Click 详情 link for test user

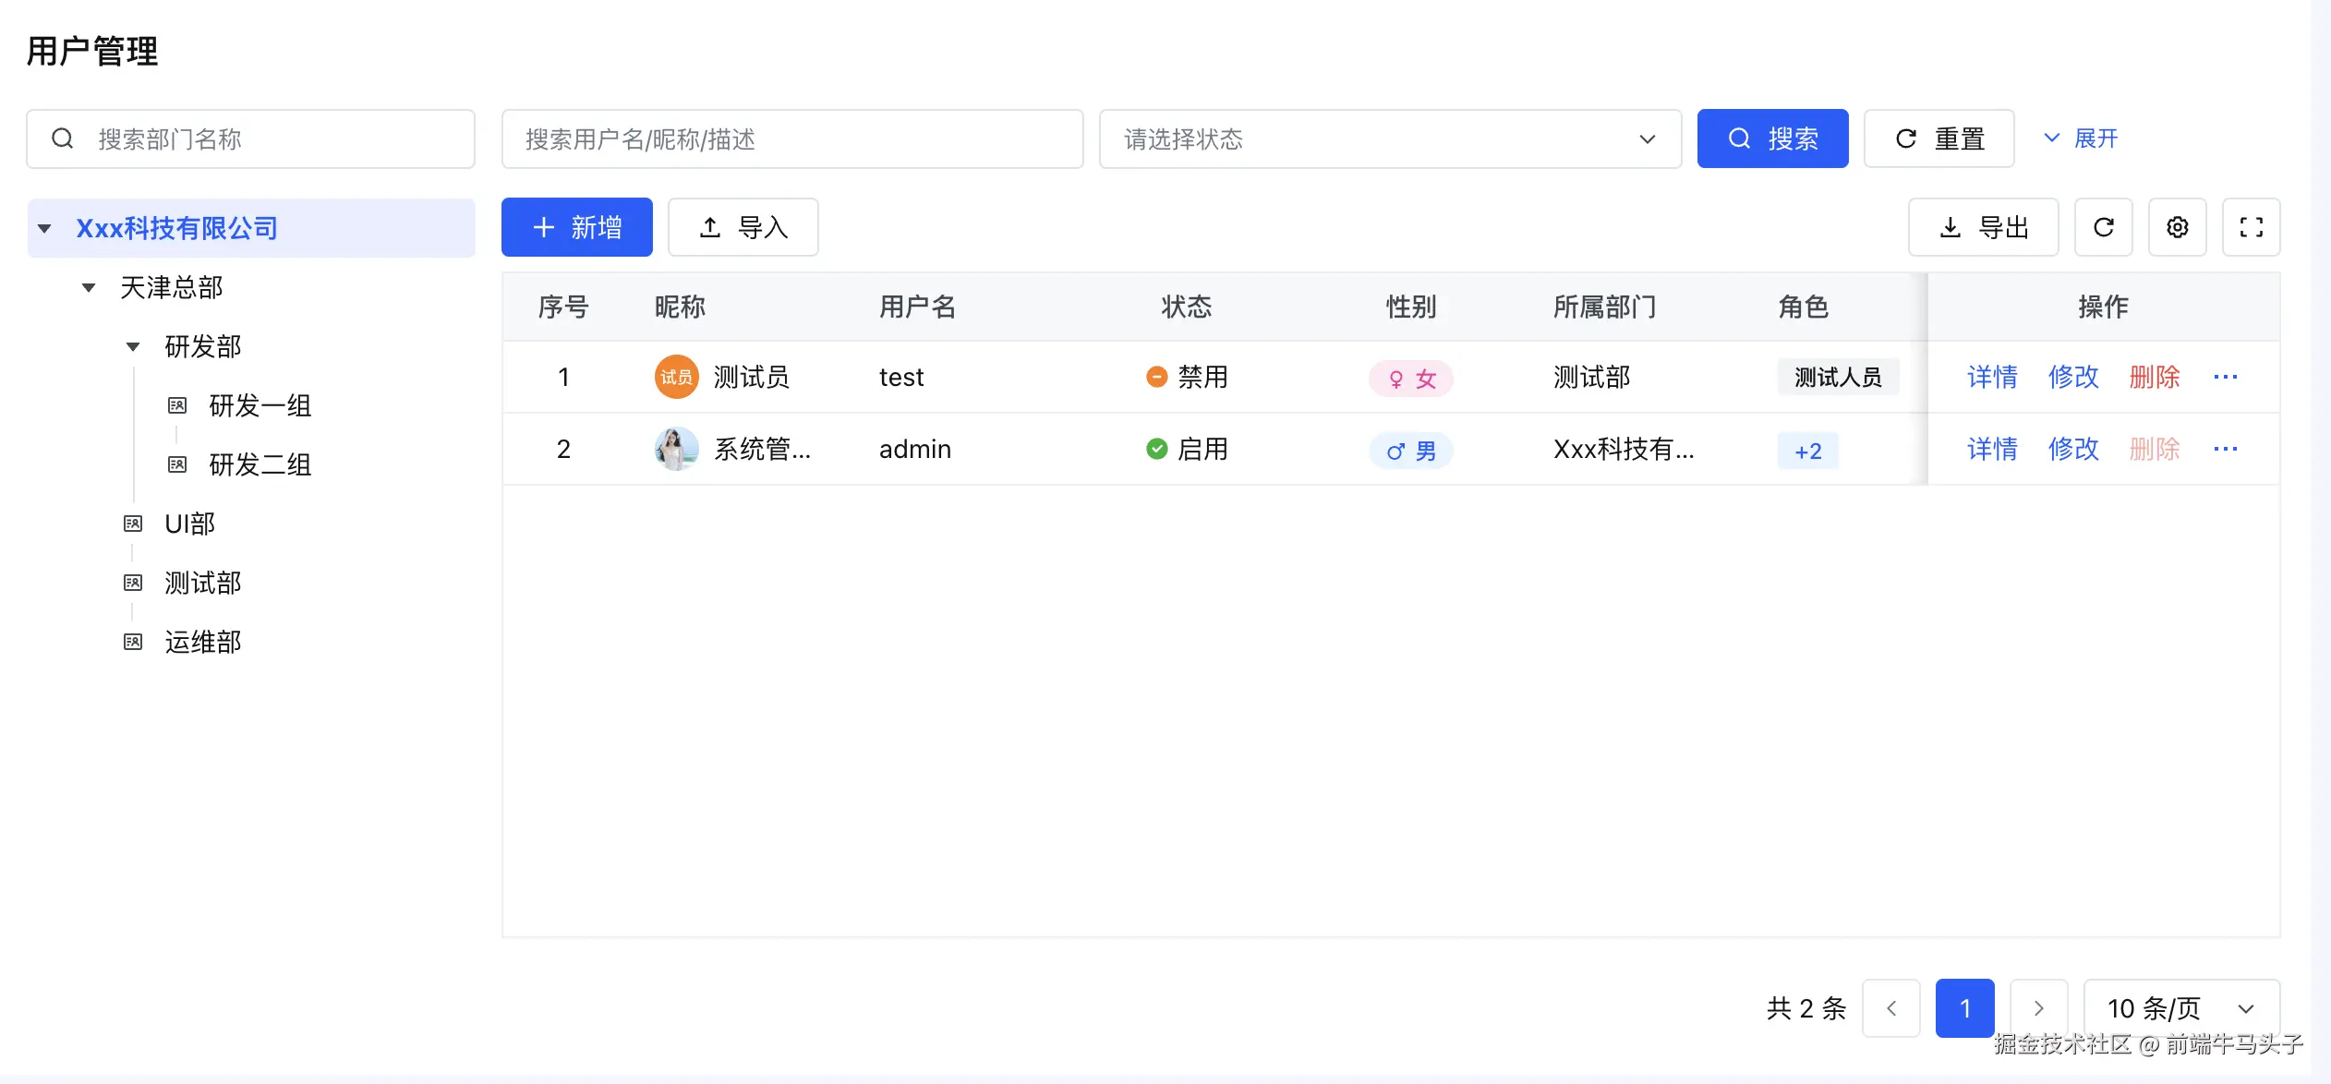(x=1991, y=377)
